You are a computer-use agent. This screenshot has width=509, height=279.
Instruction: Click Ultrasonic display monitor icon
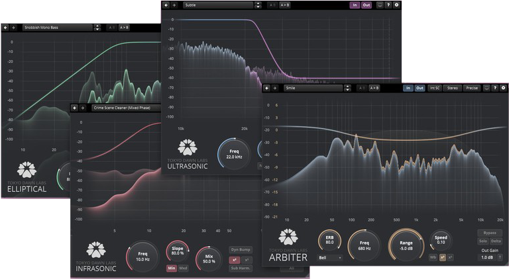pos(380,5)
